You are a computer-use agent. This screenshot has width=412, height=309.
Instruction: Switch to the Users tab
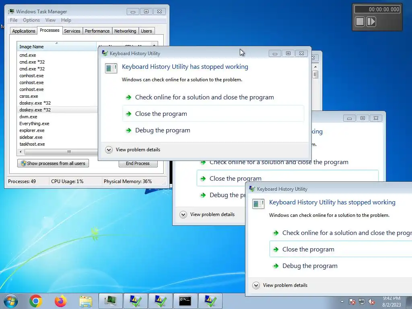click(146, 31)
